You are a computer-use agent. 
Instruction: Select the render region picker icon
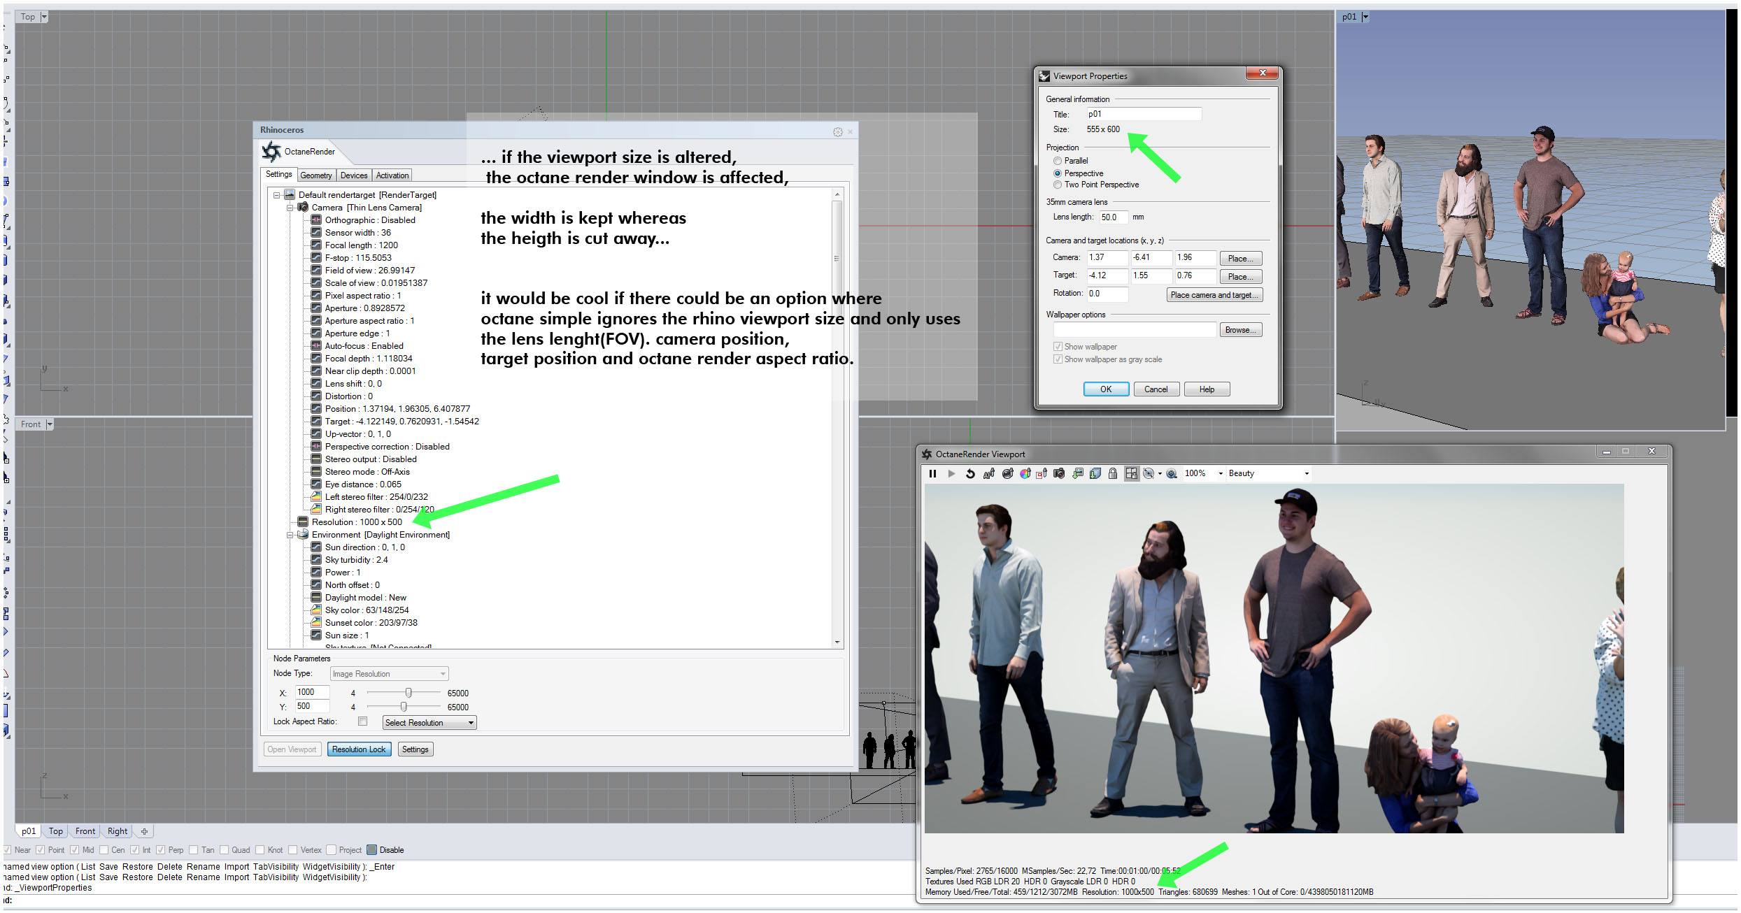(1042, 473)
